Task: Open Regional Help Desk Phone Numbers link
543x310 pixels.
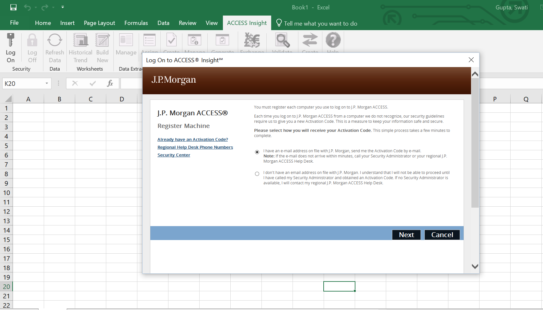Action: (x=195, y=147)
